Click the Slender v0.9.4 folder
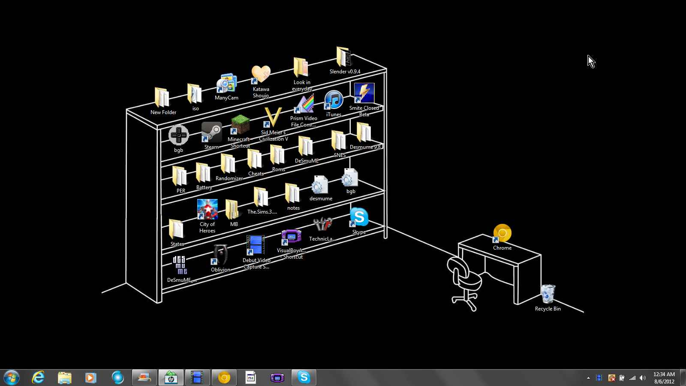Image resolution: width=686 pixels, height=386 pixels. (344, 57)
